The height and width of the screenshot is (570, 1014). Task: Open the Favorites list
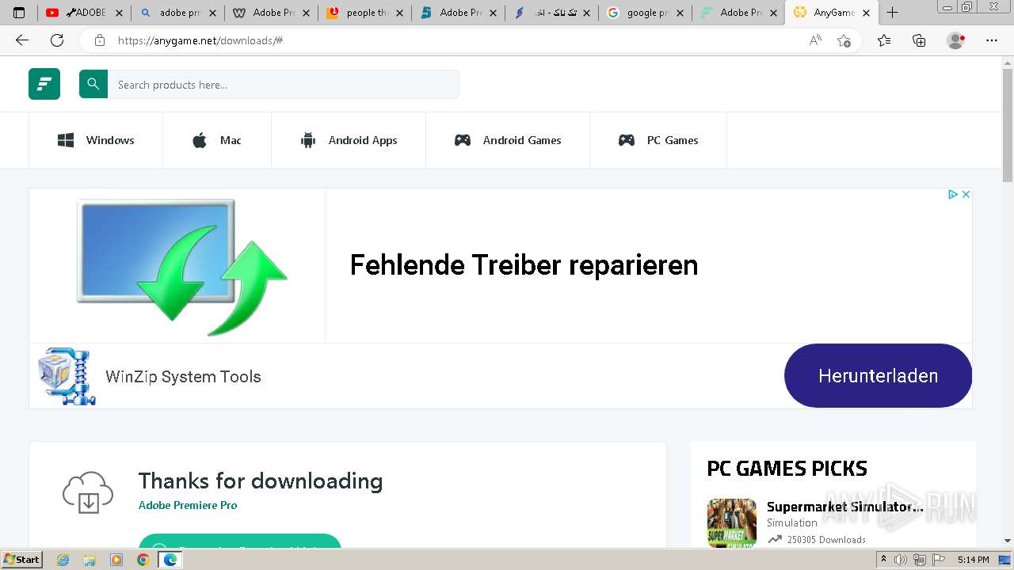[x=884, y=40]
